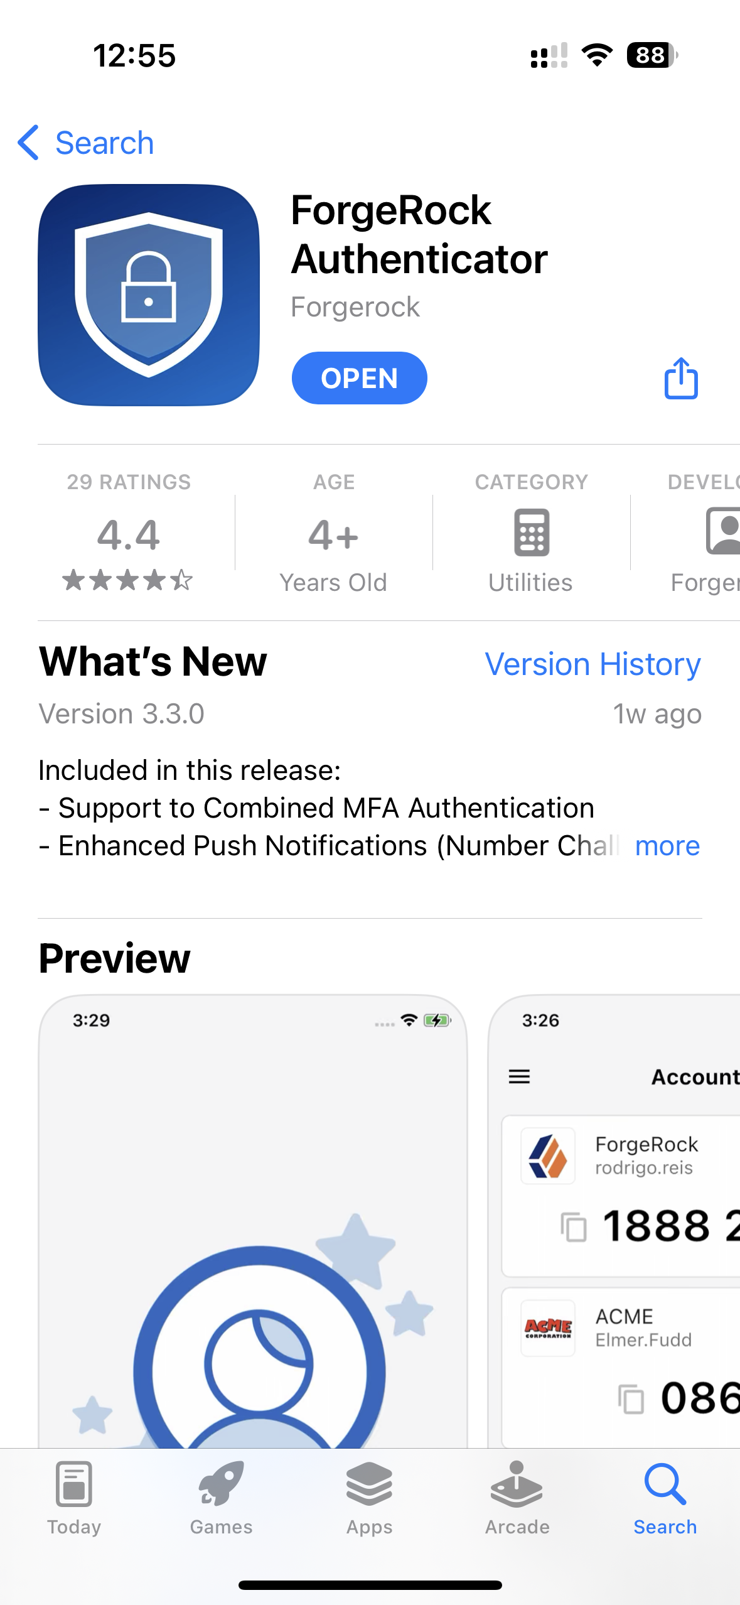Open the Share sheet for this app
The height and width of the screenshot is (1605, 740).
(x=682, y=378)
